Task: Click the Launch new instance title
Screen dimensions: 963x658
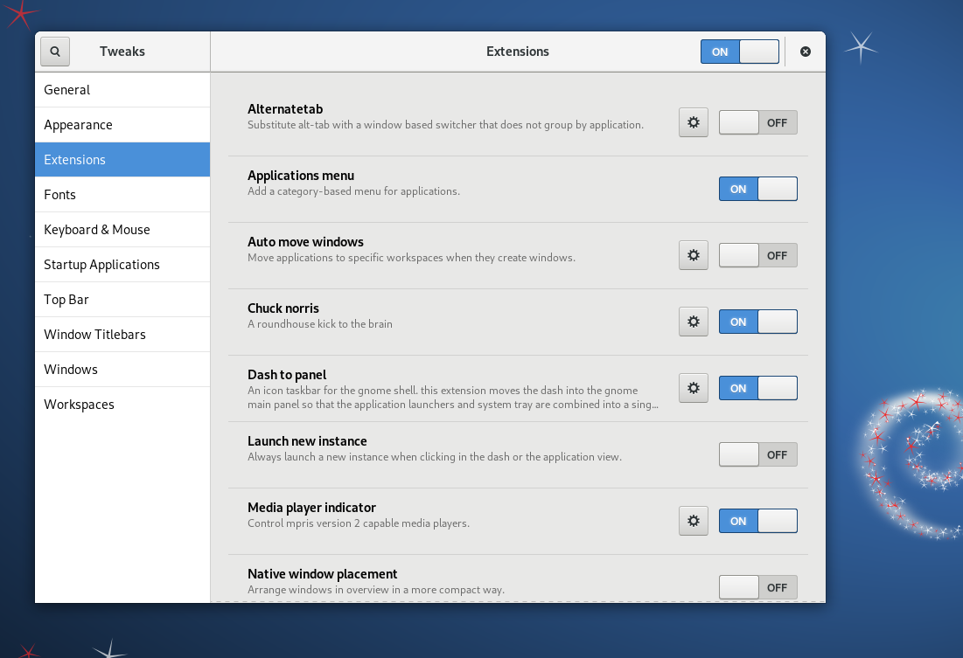Action: (307, 441)
